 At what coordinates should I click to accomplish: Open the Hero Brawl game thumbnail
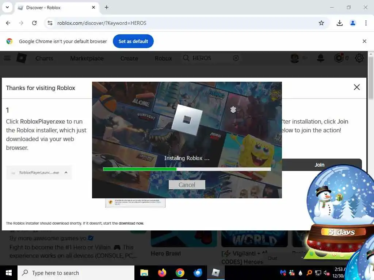[x=184, y=238]
